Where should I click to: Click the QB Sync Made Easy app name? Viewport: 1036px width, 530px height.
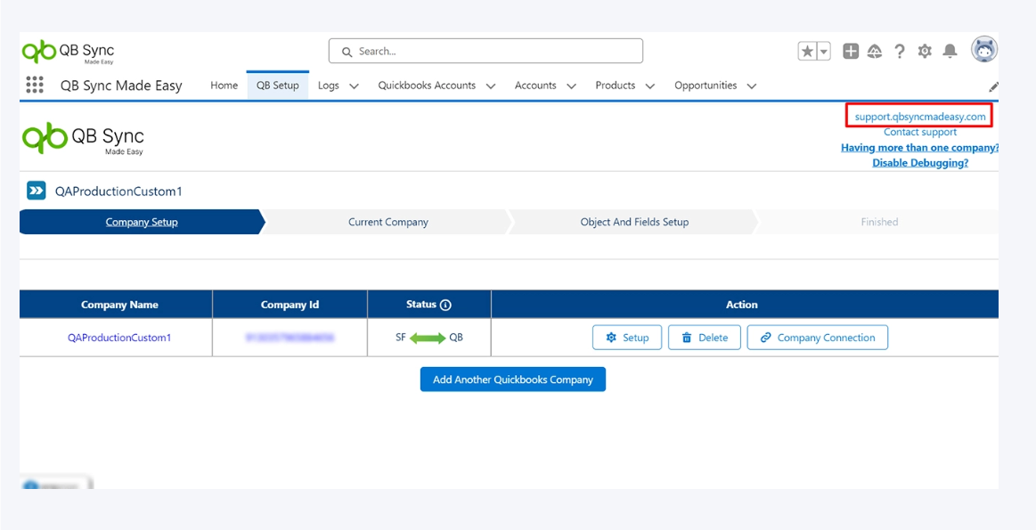[121, 86]
